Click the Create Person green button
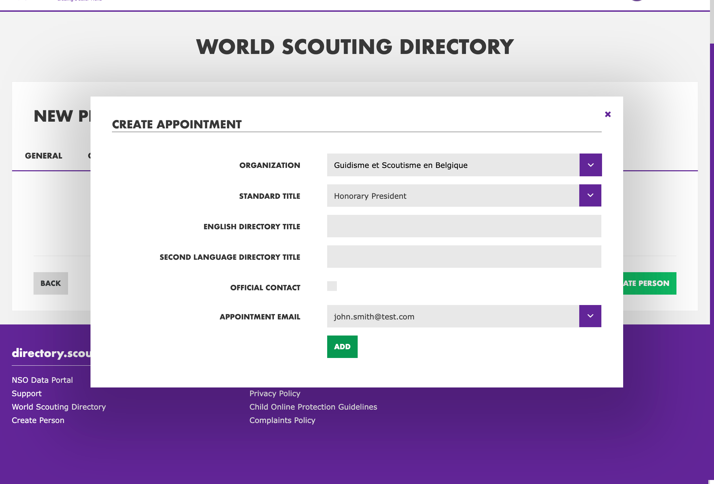The height and width of the screenshot is (484, 714). (650, 283)
